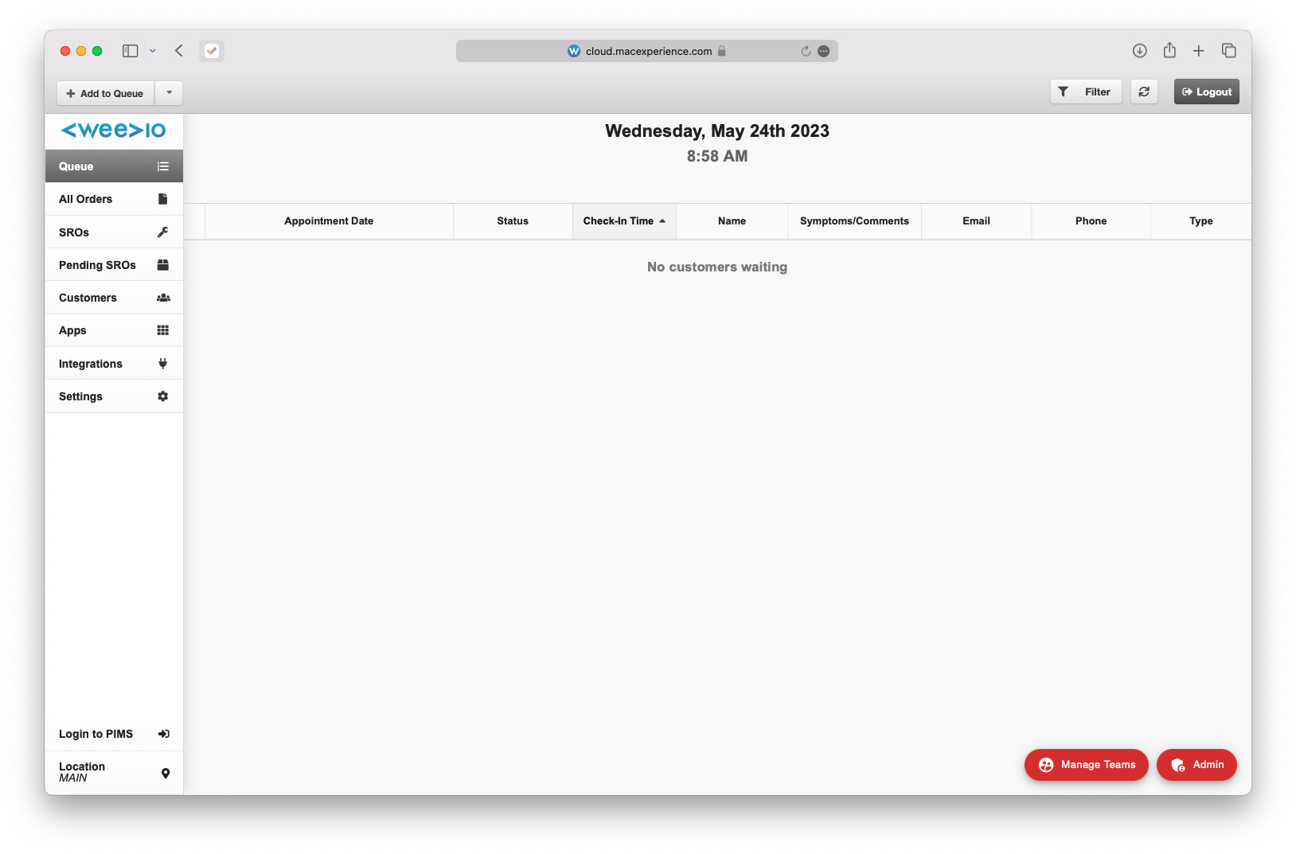Toggle the Safari sidebar
Screen dimensions: 1296x854
click(131, 51)
